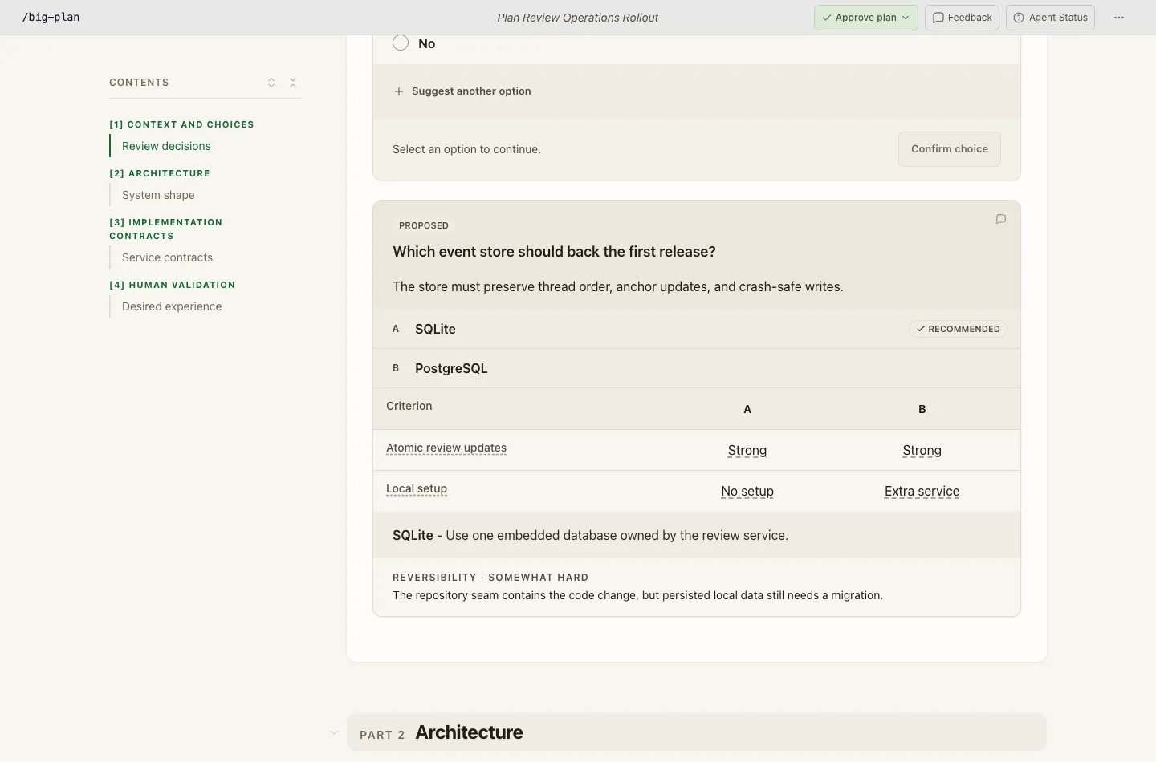Click the Local setup criterion
This screenshot has height=762, width=1156.
[417, 488]
